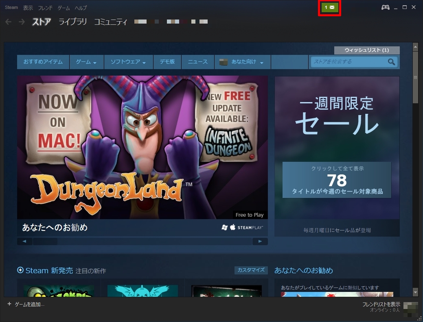Click あなたがプレイしているゲームに類似しています text
The image size is (423, 322).
coord(330,287)
